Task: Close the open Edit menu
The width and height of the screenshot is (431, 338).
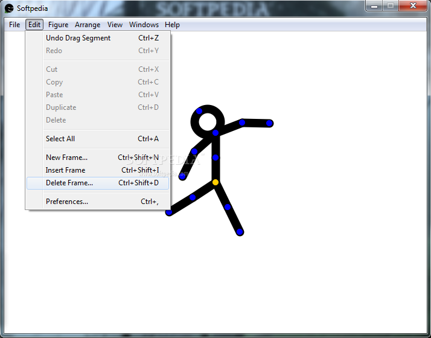Action: coord(34,25)
